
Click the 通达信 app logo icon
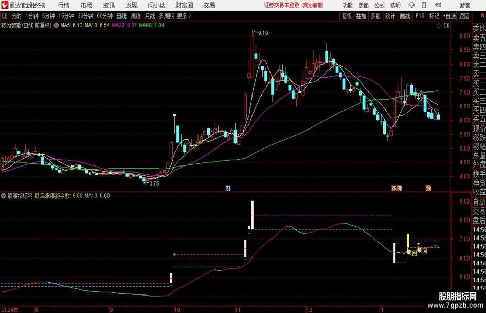4,5
